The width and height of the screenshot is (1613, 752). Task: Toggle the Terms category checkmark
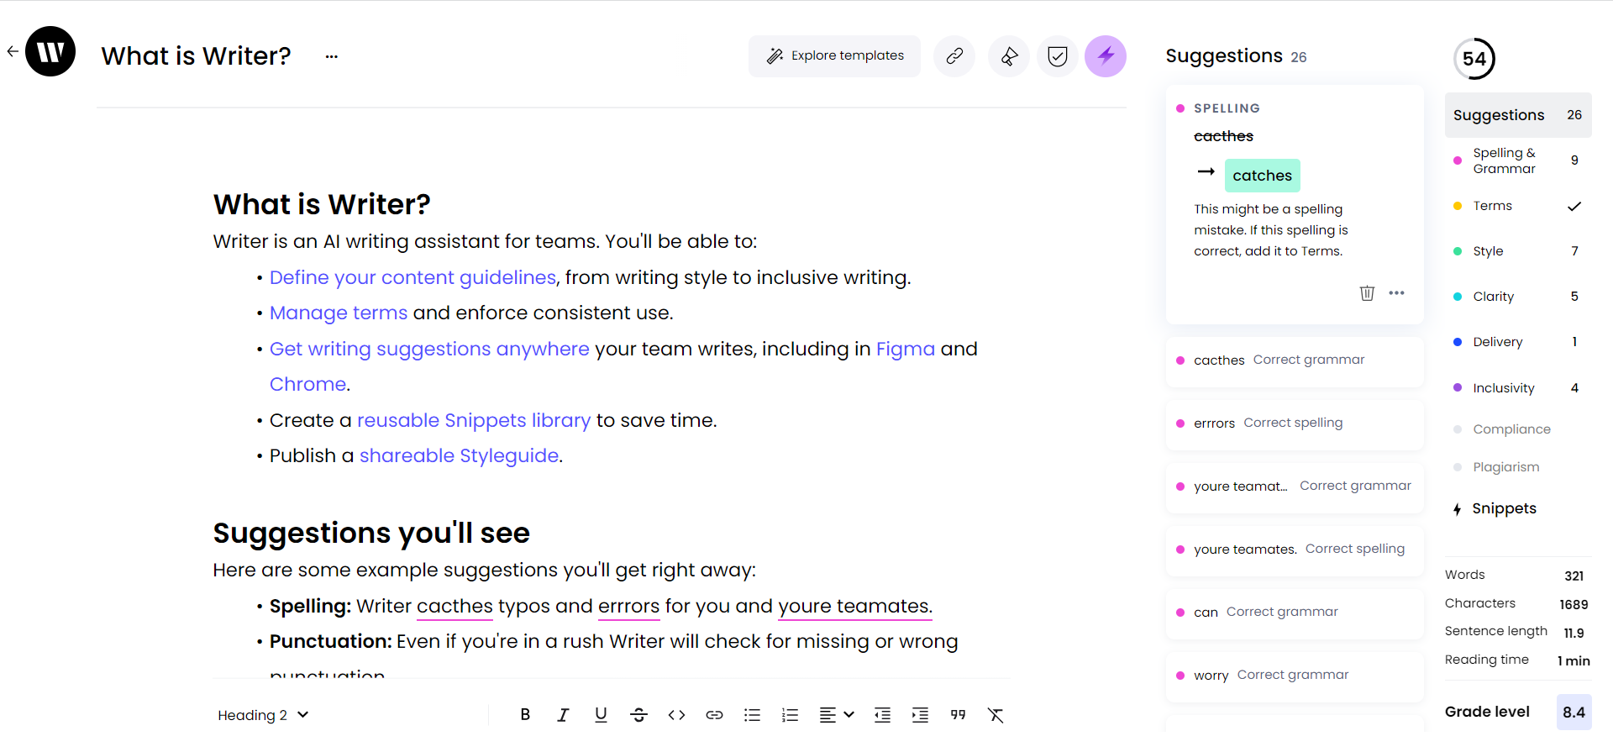click(1574, 206)
